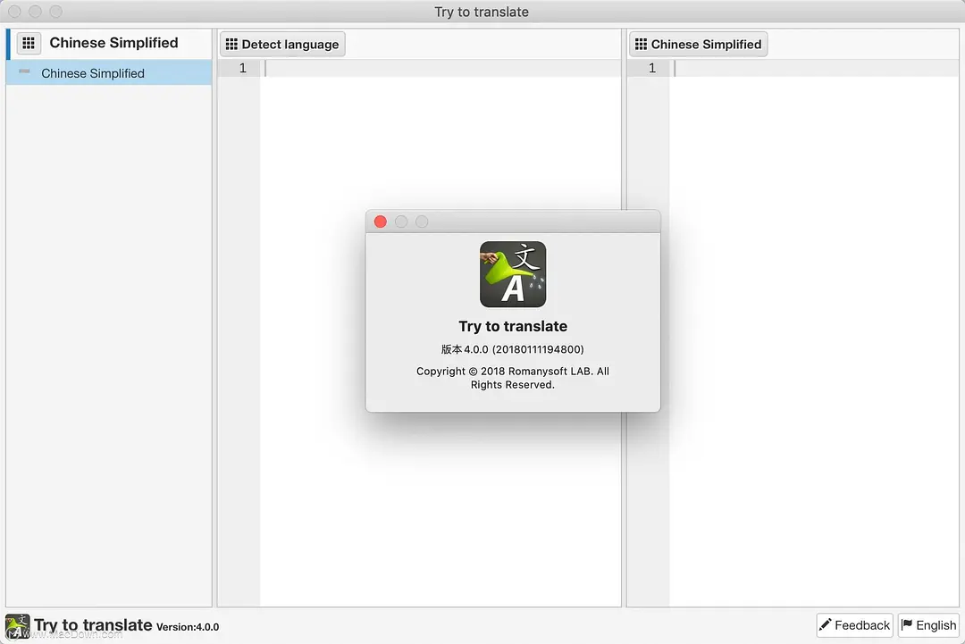Click the minus icon beside Chinese Simplified

[24, 71]
